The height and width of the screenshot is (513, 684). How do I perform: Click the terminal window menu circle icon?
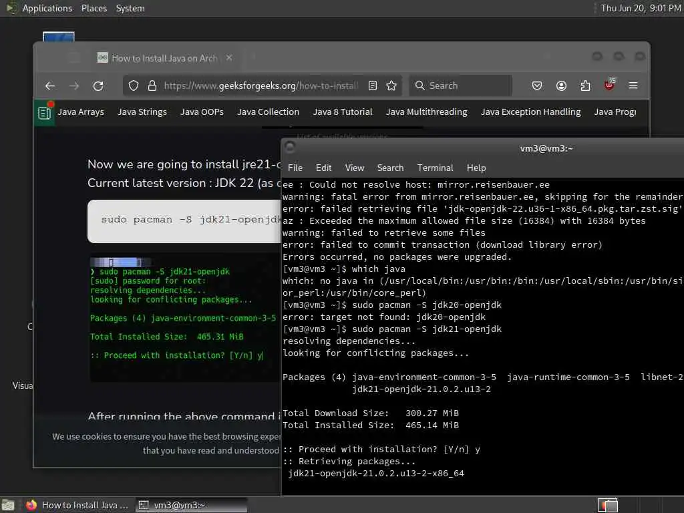[290, 148]
